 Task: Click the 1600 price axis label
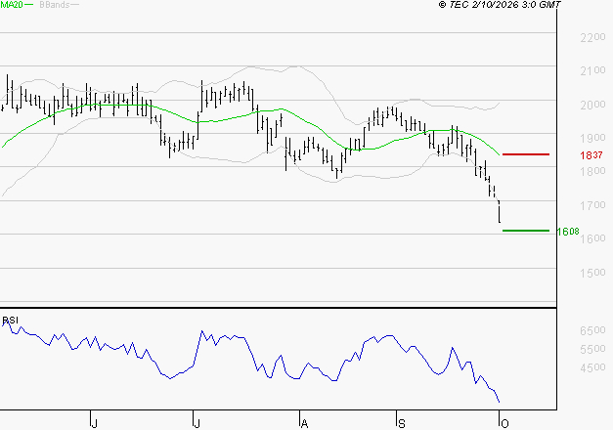[x=592, y=238]
